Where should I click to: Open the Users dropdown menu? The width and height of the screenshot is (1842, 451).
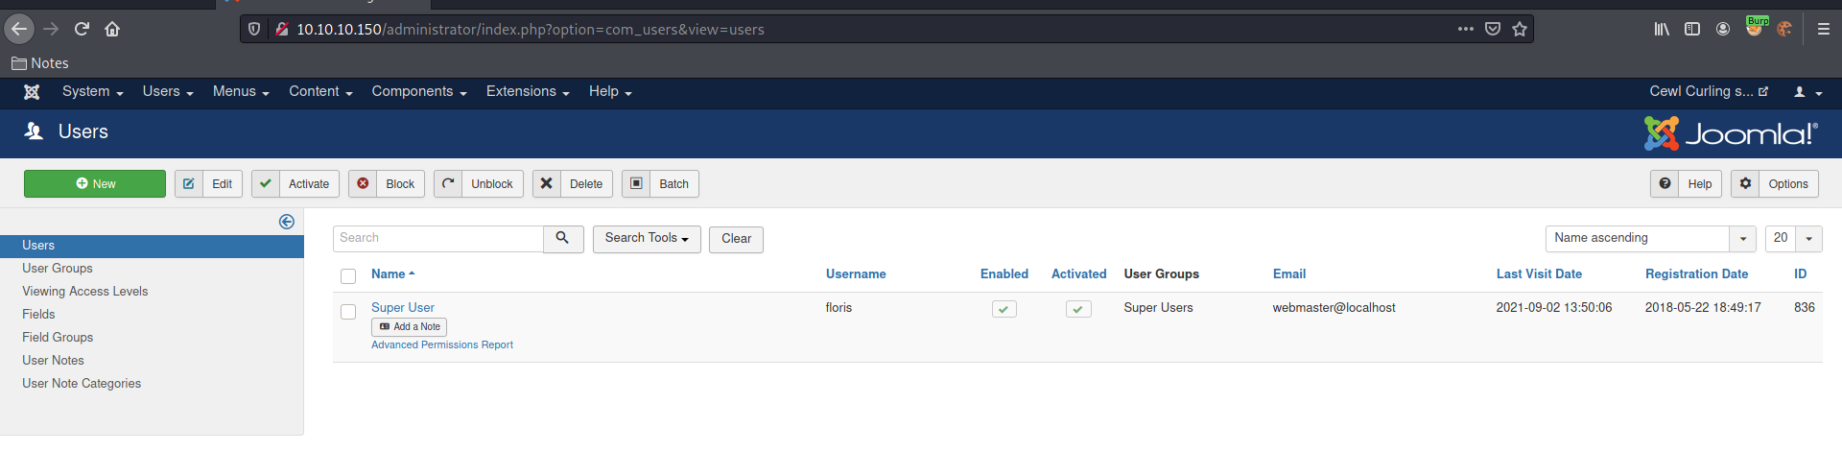click(x=168, y=92)
